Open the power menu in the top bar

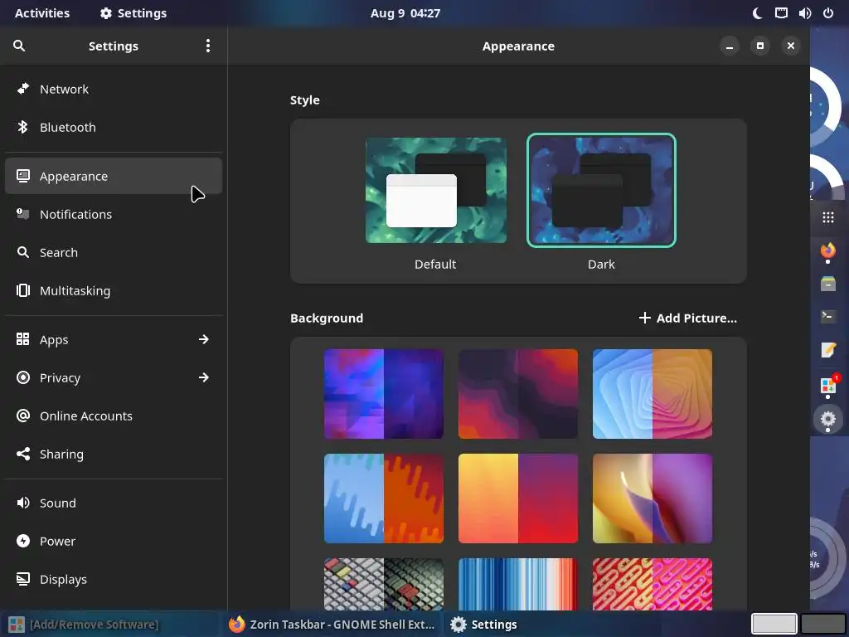(828, 13)
